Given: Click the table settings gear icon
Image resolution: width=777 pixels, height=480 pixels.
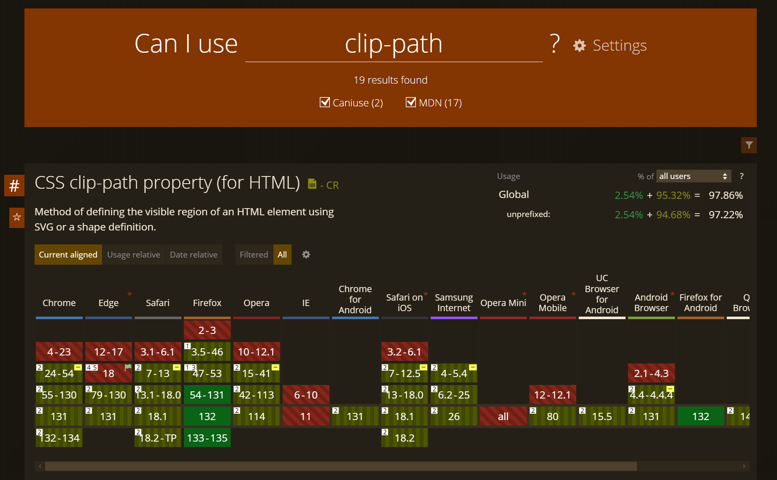Looking at the screenshot, I should point(306,255).
